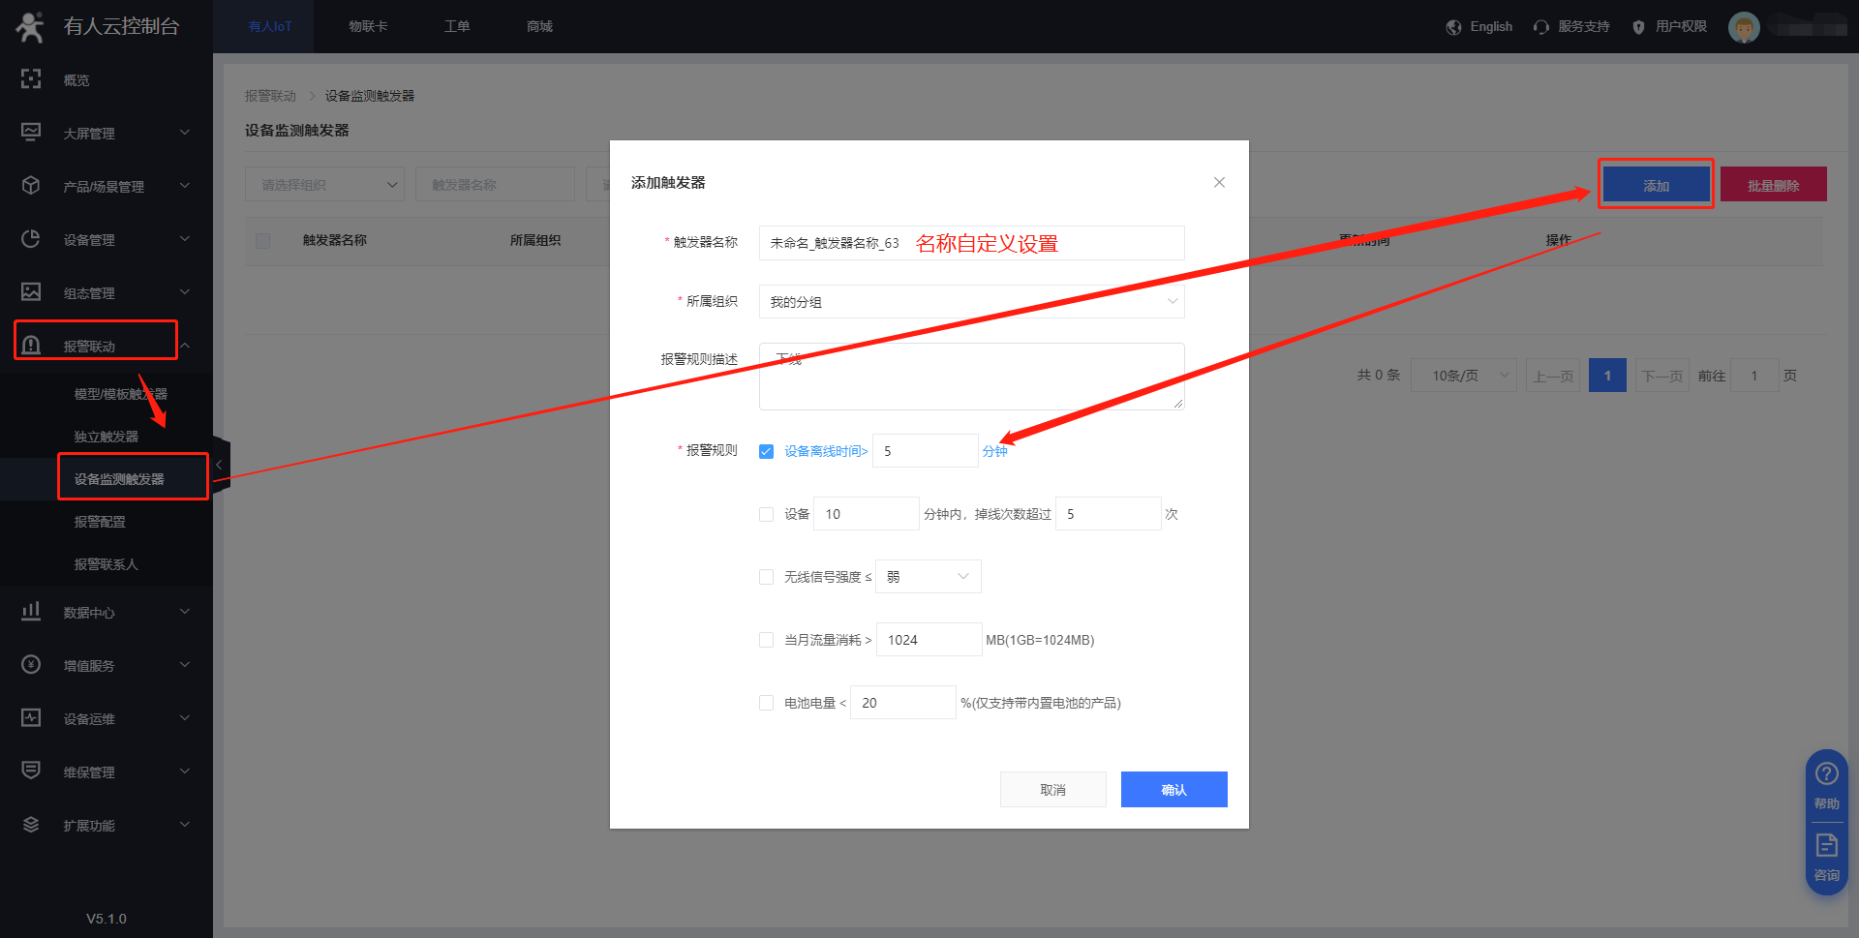Close the 添加触发器 dialog with X
The height and width of the screenshot is (938, 1859).
(1219, 183)
